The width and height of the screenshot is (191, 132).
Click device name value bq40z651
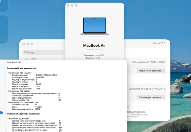click(41, 77)
